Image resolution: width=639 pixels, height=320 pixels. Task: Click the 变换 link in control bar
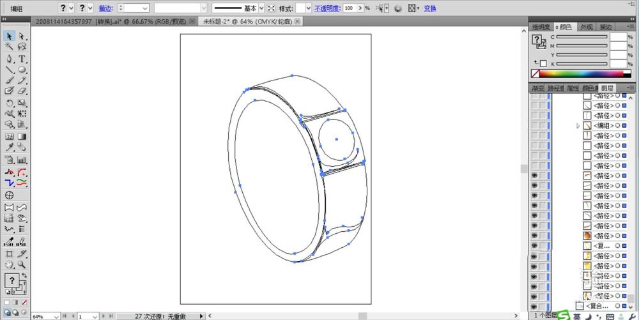click(430, 8)
